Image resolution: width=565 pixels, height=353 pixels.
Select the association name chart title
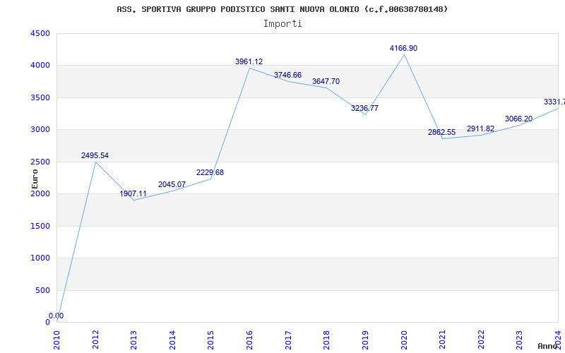coord(282,9)
